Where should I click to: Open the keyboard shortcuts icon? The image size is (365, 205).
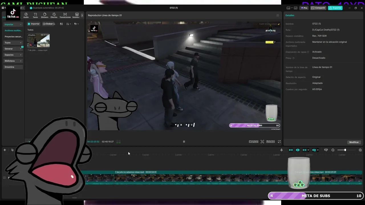coord(295,8)
